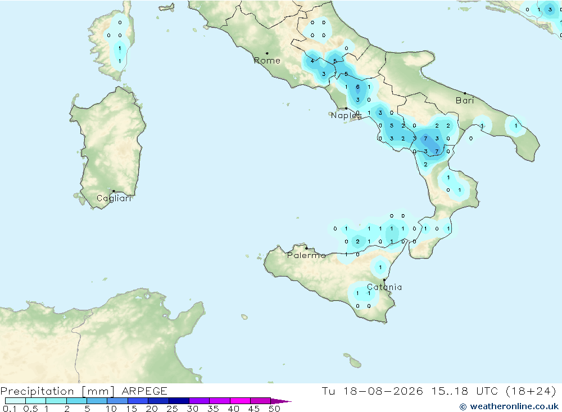Click the 4 mm value east of Rome

tap(312, 61)
